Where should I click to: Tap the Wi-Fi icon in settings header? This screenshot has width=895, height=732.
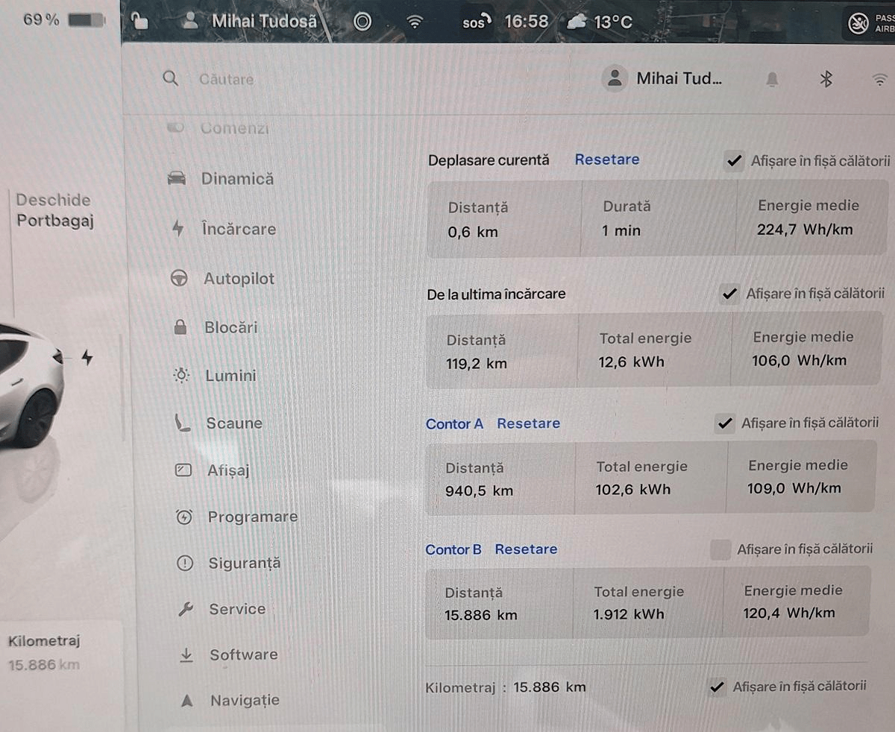point(880,80)
